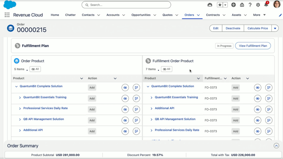Screen dimensions: 283x159
Task: Open notifications from the bell icon
Action: 266,5
